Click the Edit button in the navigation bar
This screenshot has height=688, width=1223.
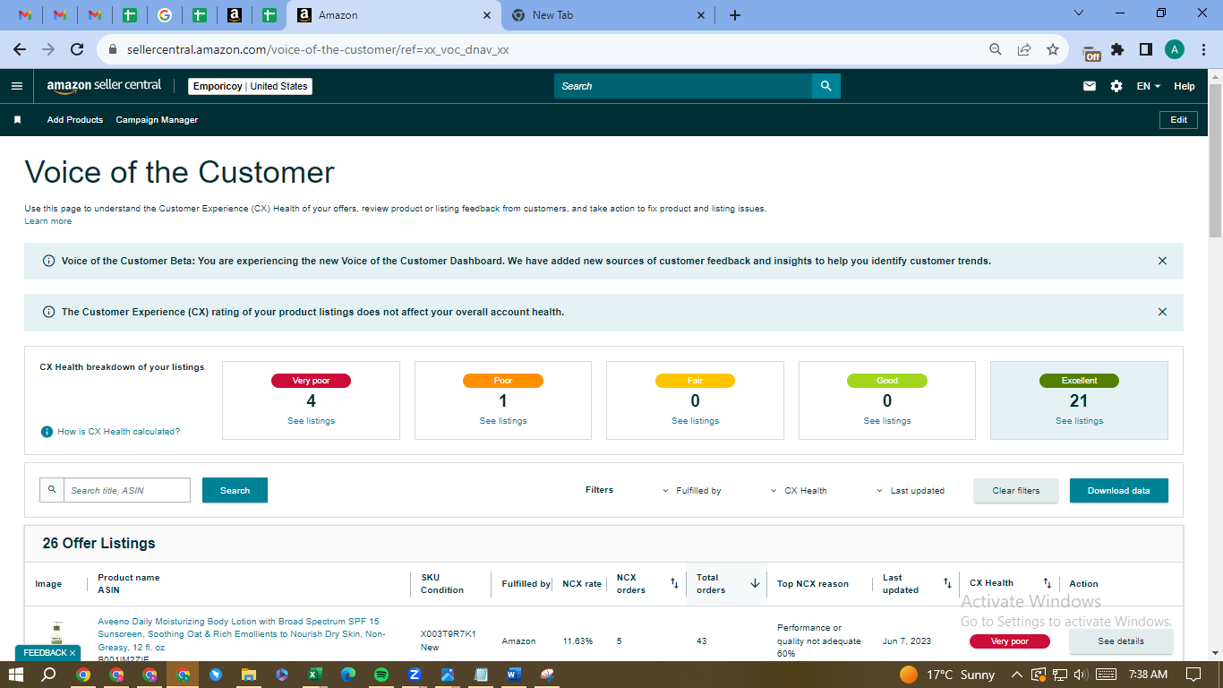(1178, 120)
